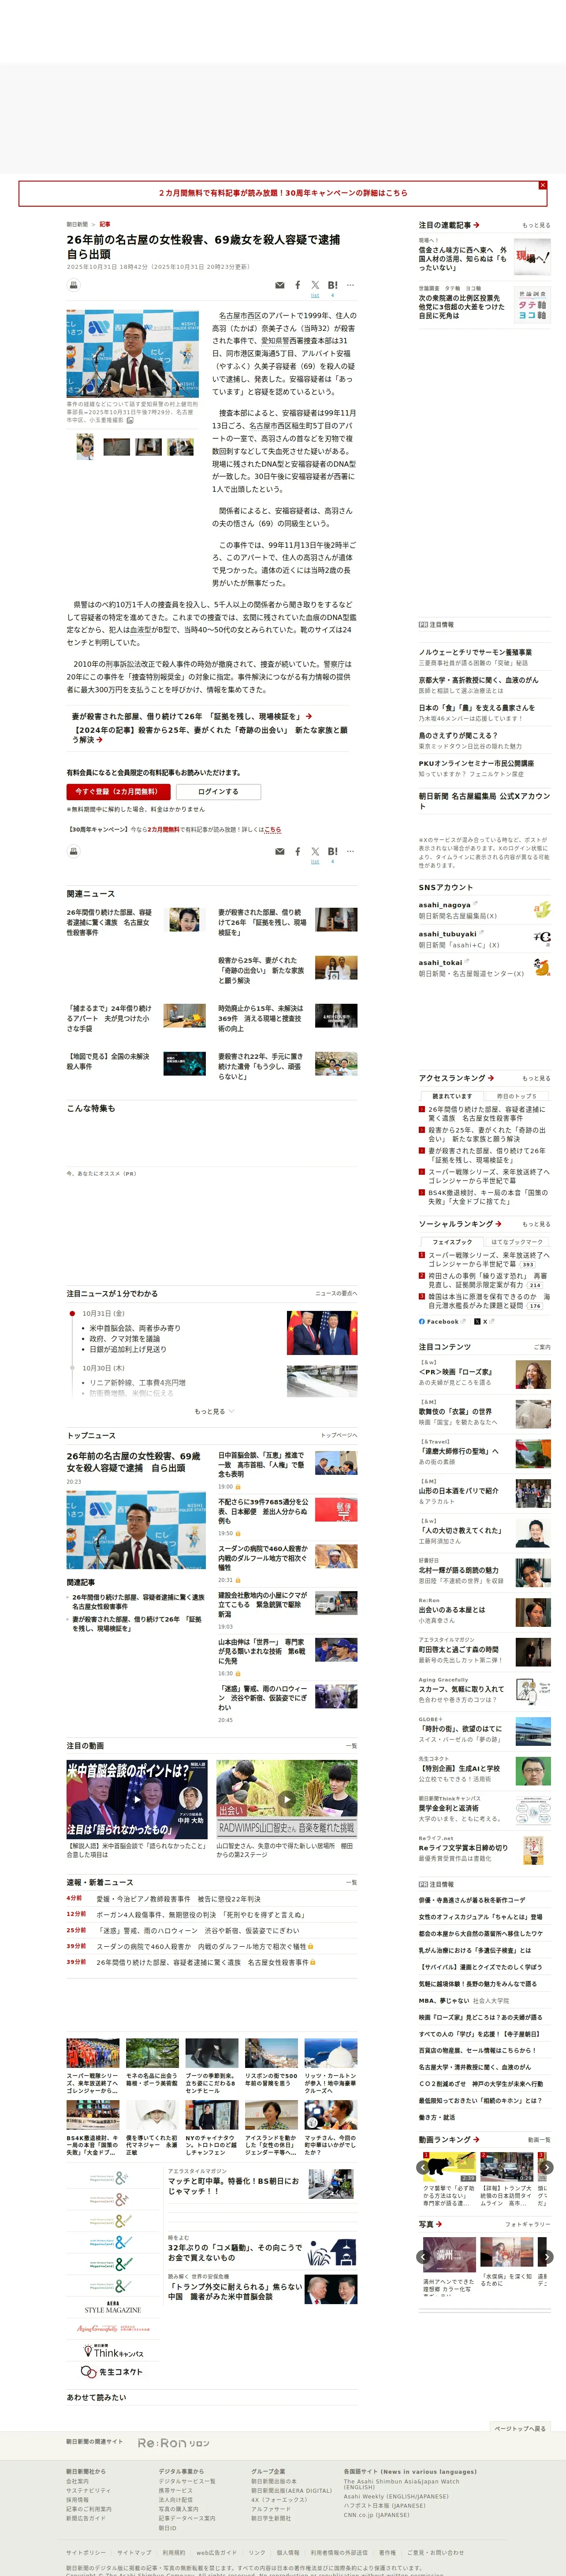Open ニュースの要点へ link
Viewport: 566px width, 2576px height.
click(x=336, y=1293)
